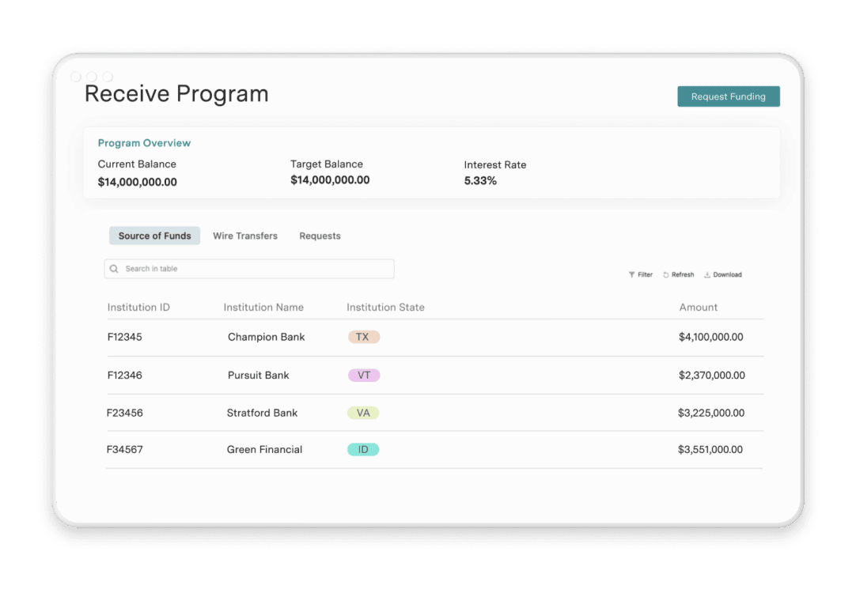Sort by Amount column header
Viewport: 856px width, 593px height.
click(x=699, y=307)
